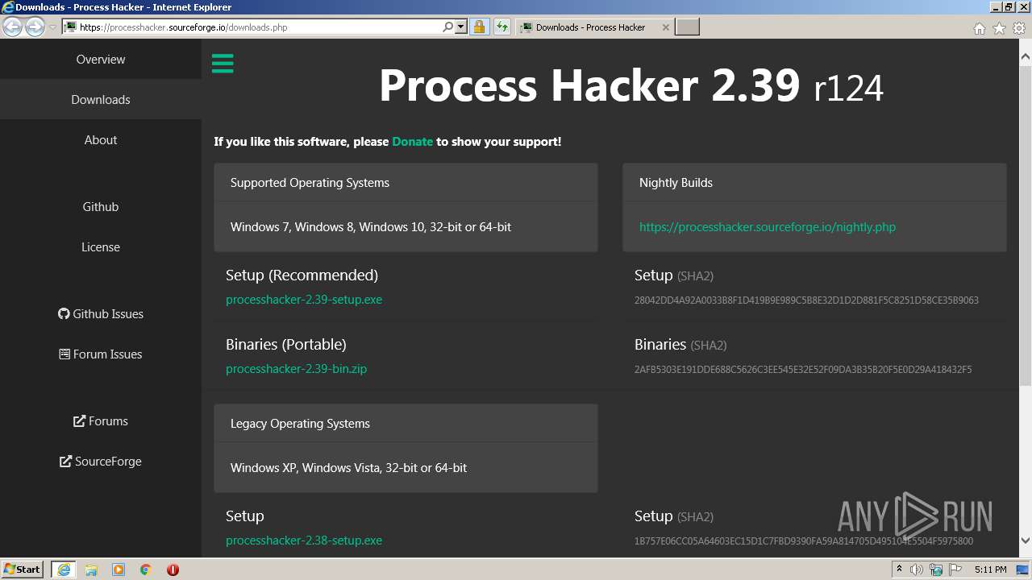Click the network tray icon
This screenshot has width=1032, height=580.
936,570
